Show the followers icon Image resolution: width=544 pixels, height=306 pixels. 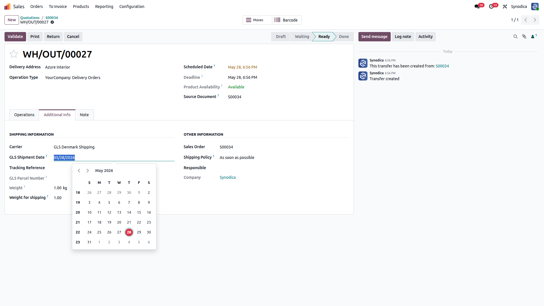pos(534,37)
